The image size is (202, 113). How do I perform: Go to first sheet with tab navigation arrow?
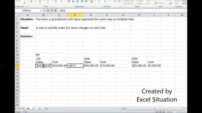pos(16,109)
